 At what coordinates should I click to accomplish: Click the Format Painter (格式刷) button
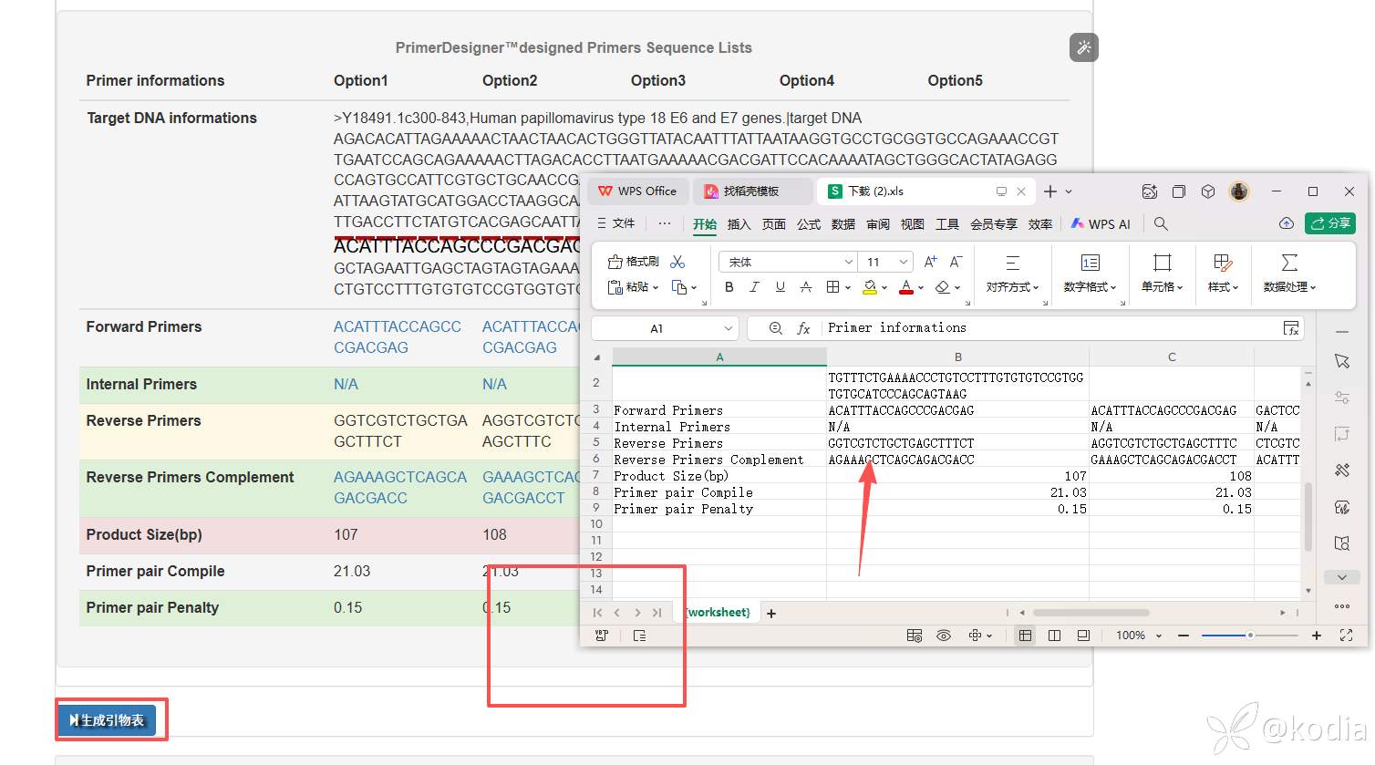pyautogui.click(x=634, y=262)
